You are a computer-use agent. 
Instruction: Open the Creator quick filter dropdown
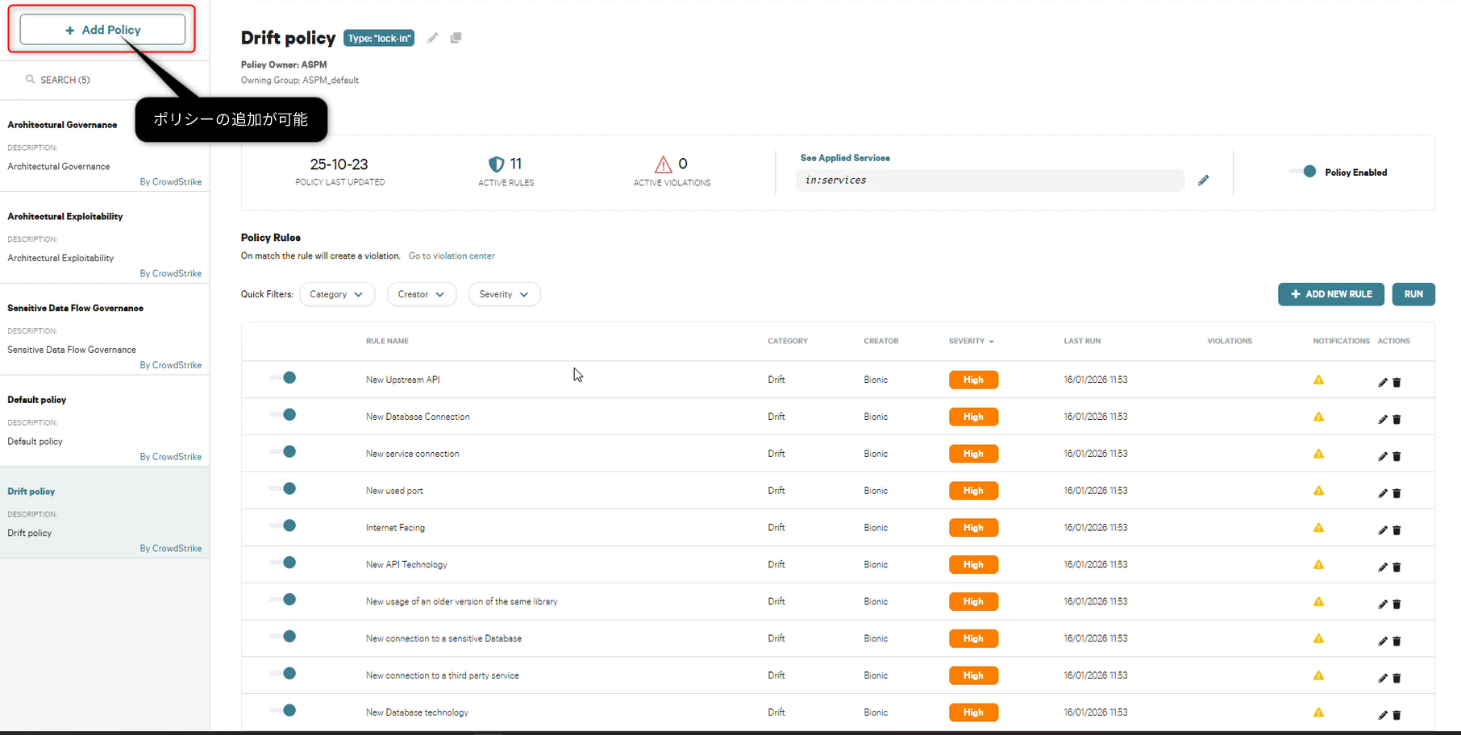421,294
